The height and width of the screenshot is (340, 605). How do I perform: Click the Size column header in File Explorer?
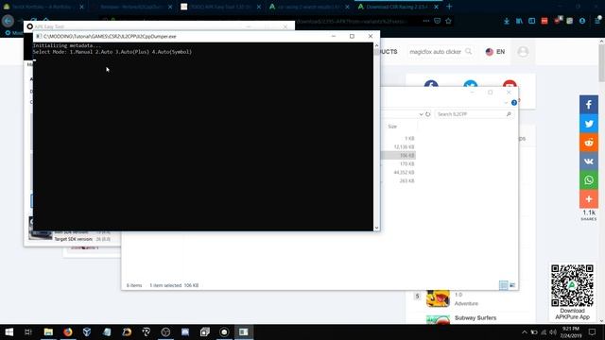pyautogui.click(x=392, y=126)
